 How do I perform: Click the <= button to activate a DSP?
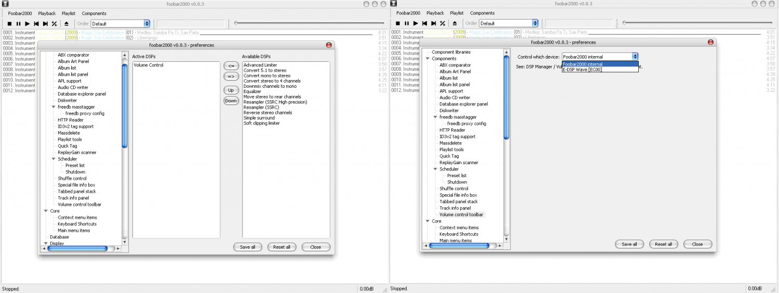[x=231, y=65]
